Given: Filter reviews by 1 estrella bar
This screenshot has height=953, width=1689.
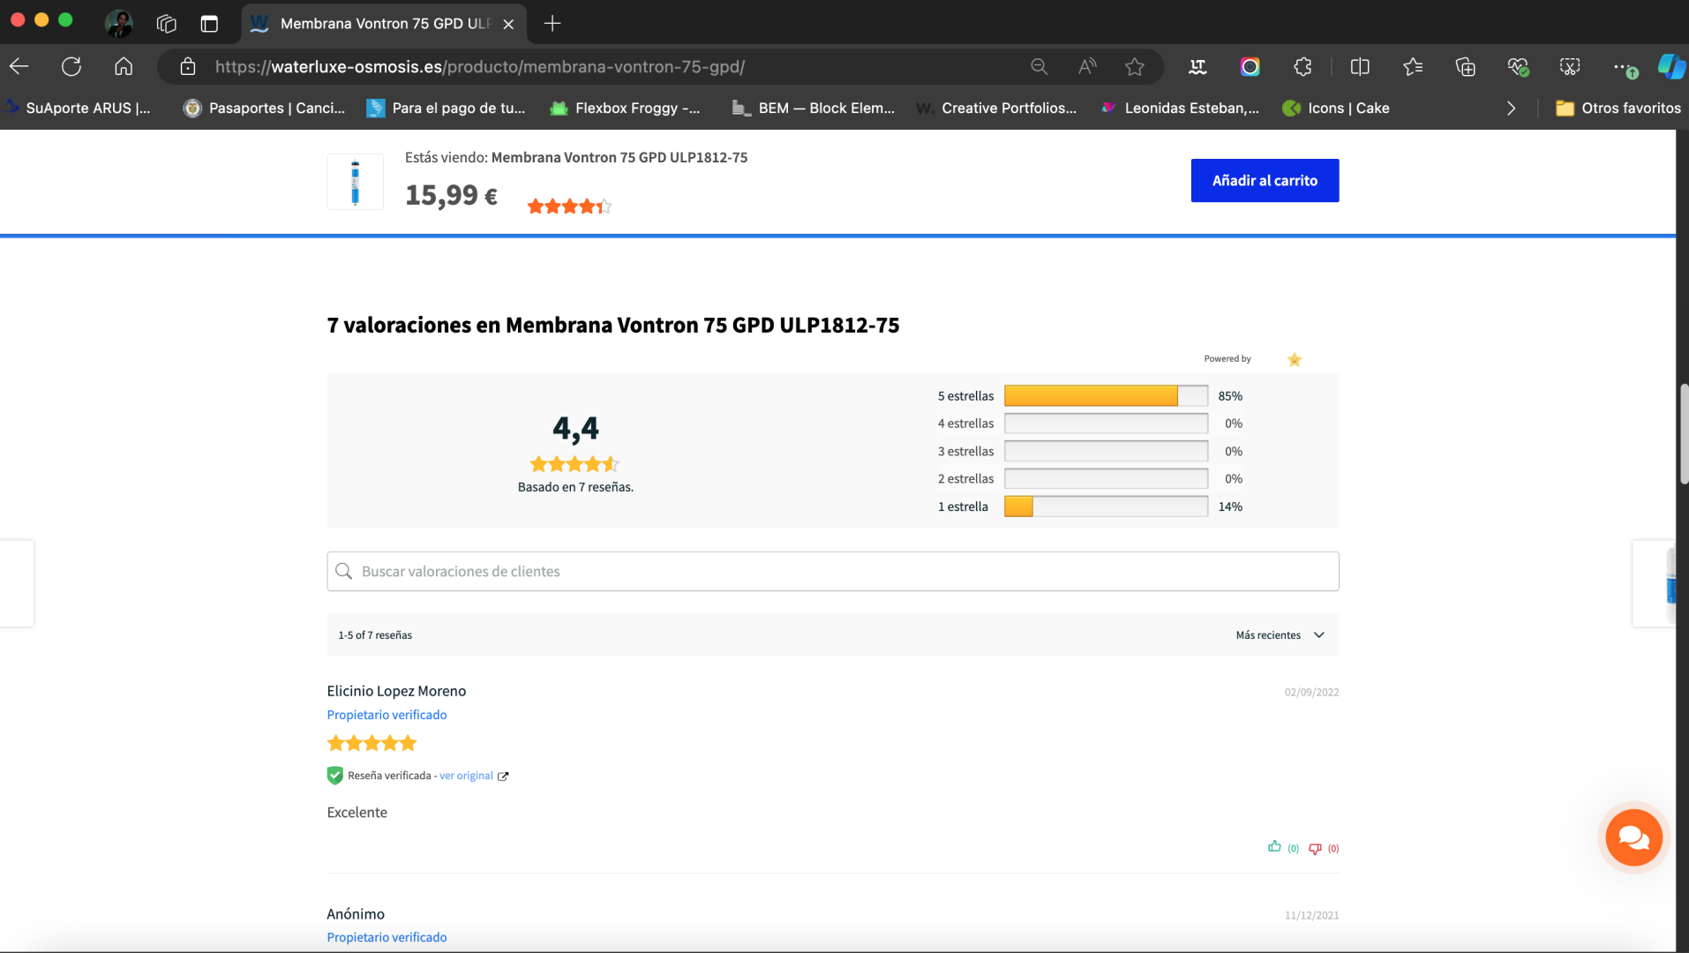Looking at the screenshot, I should (x=1106, y=507).
